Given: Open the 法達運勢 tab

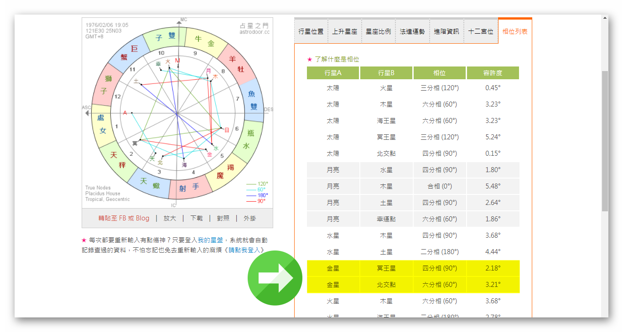Looking at the screenshot, I should [x=412, y=31].
